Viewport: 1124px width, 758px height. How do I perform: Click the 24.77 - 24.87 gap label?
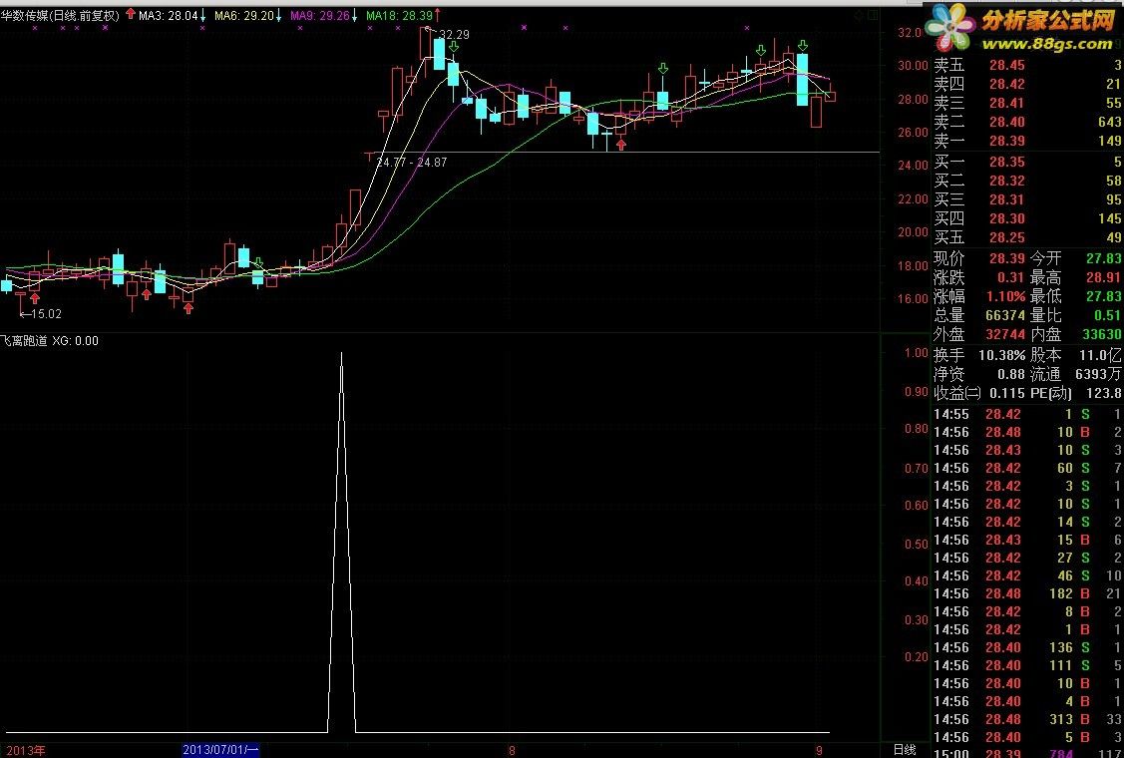pos(412,162)
